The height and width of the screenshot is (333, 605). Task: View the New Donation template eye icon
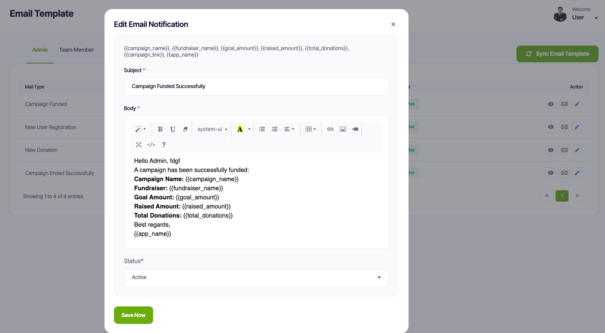click(551, 150)
